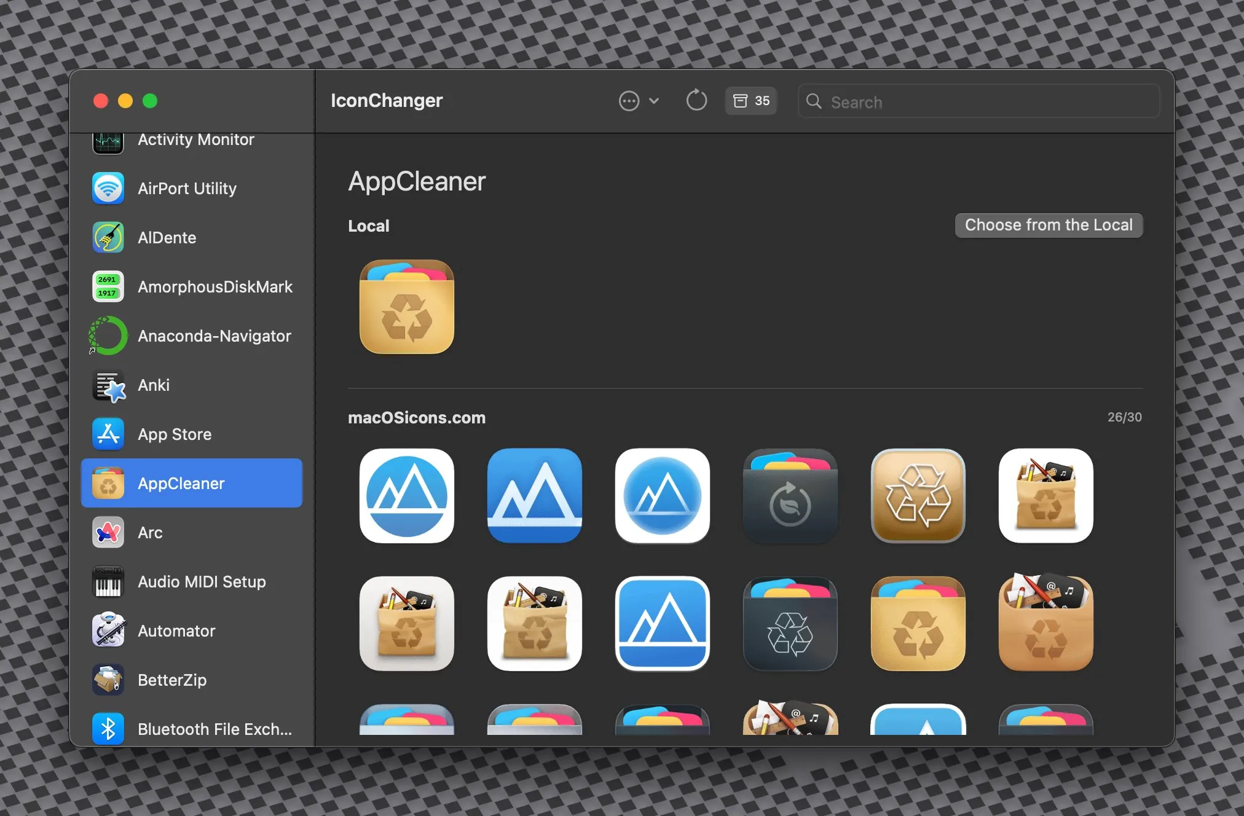Choose the blue square mountain icon
The width and height of the screenshot is (1244, 816).
click(534, 496)
